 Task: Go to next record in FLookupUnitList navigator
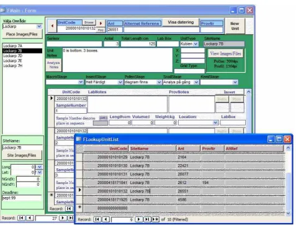point(138,219)
